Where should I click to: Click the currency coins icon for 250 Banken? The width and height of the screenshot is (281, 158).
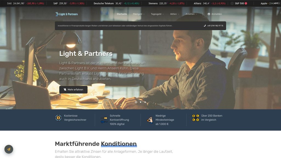click(x=195, y=118)
